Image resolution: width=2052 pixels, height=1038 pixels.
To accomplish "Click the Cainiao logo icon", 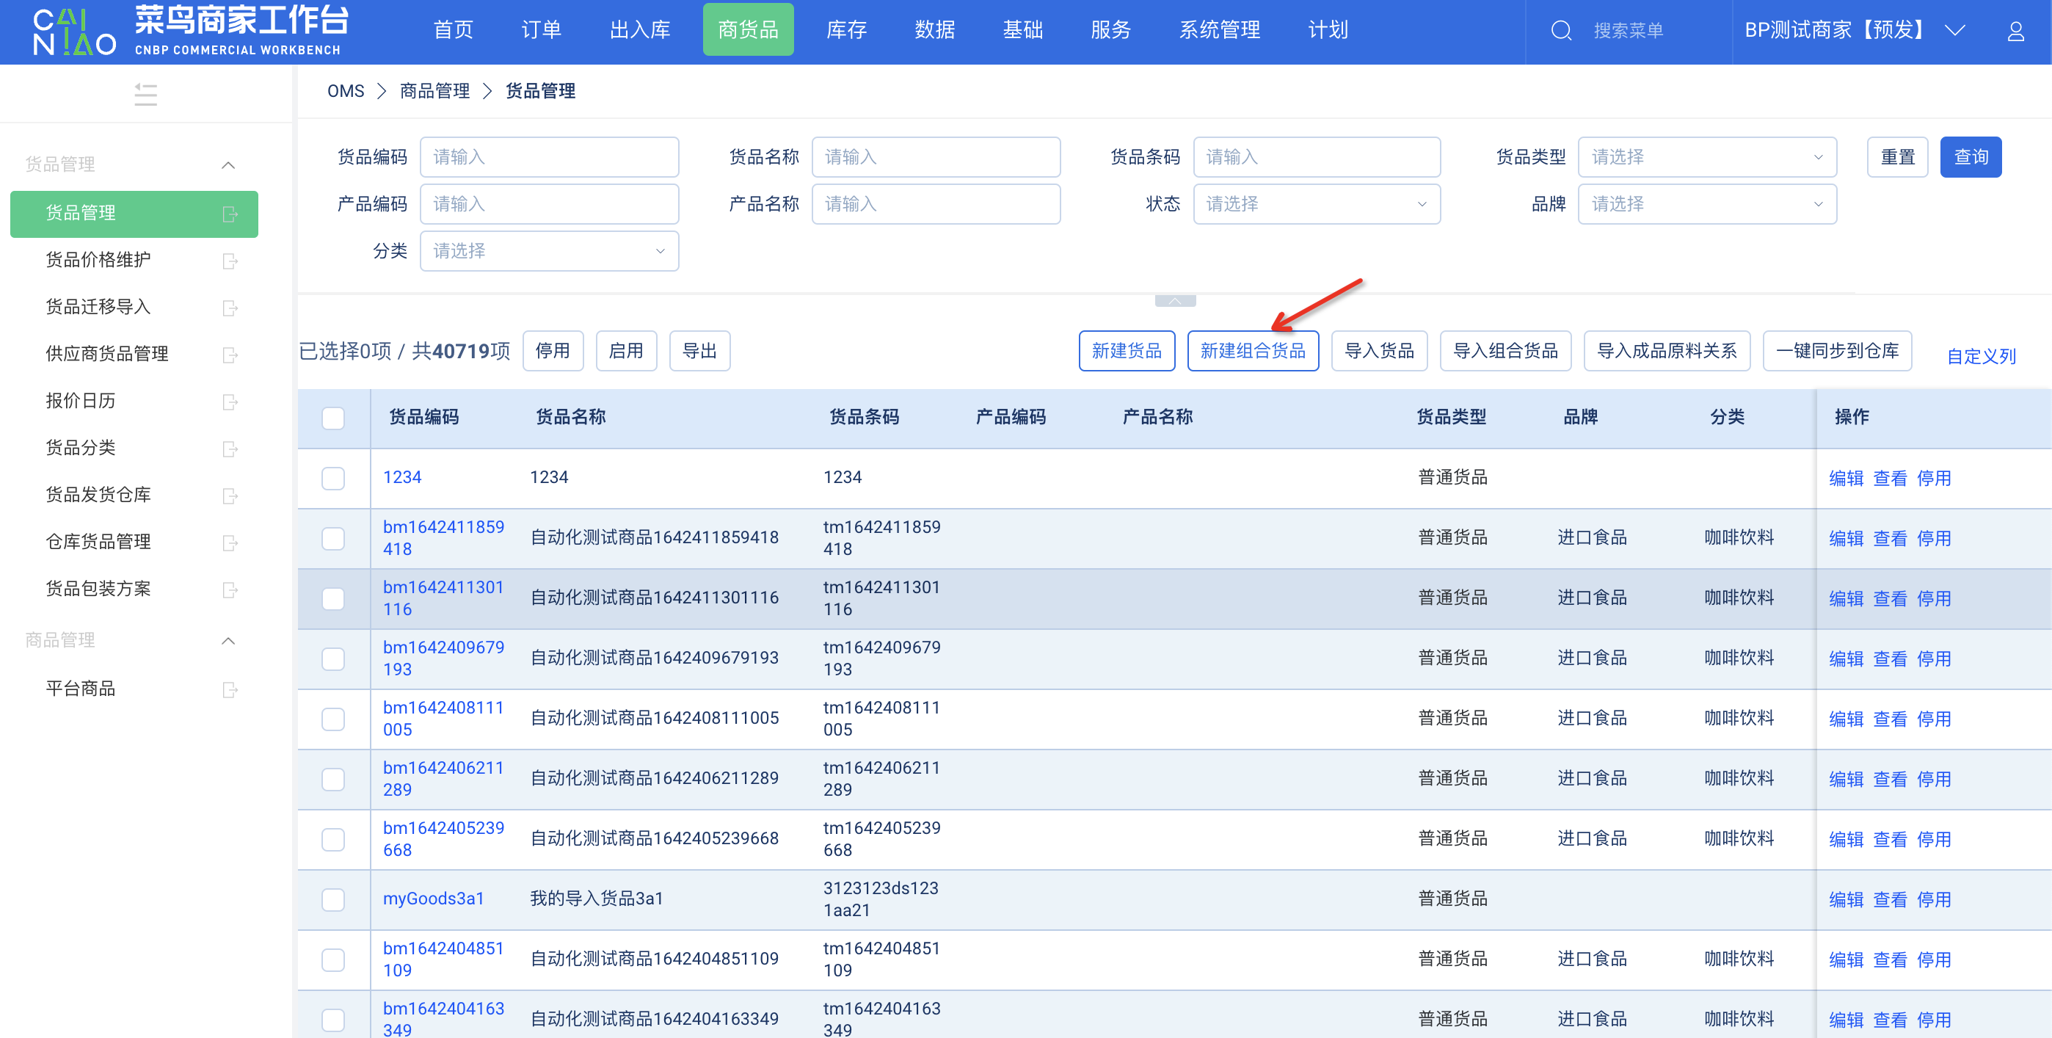I will [74, 32].
